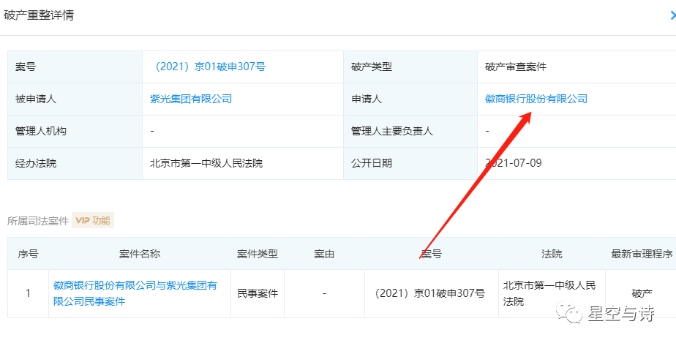Select the 破产 procedure cell
The image size is (676, 343).
(642, 293)
